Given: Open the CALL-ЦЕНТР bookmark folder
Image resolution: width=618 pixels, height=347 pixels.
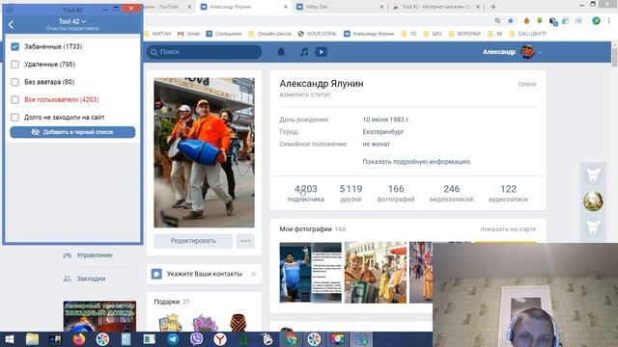Looking at the screenshot, I should click(x=528, y=34).
